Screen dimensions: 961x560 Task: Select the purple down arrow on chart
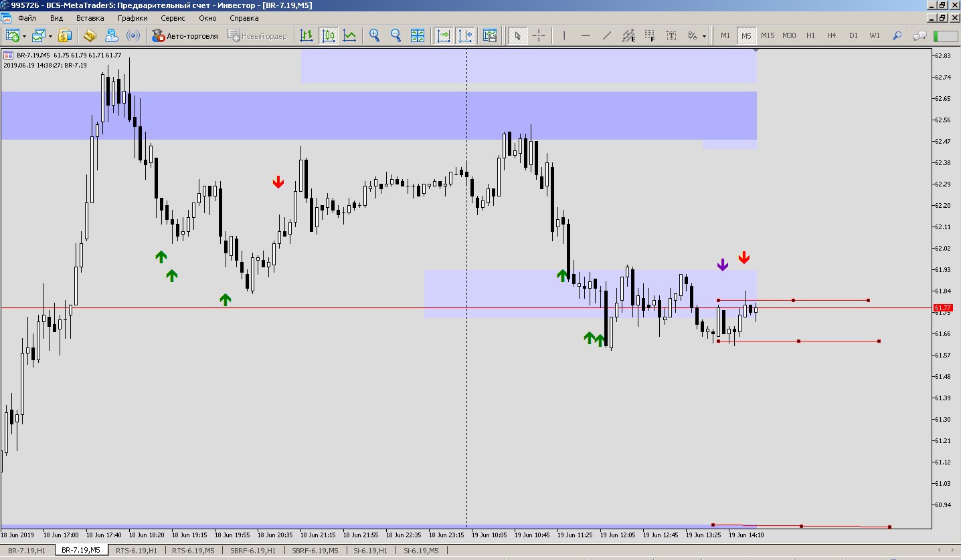[x=722, y=265]
